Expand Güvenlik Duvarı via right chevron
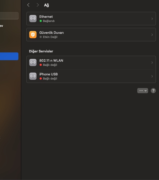The height and width of the screenshot is (180, 159). tap(152, 35)
